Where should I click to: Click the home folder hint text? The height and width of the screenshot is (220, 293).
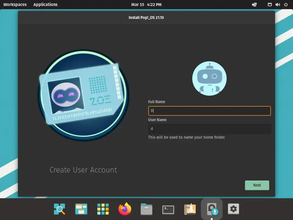(187, 137)
